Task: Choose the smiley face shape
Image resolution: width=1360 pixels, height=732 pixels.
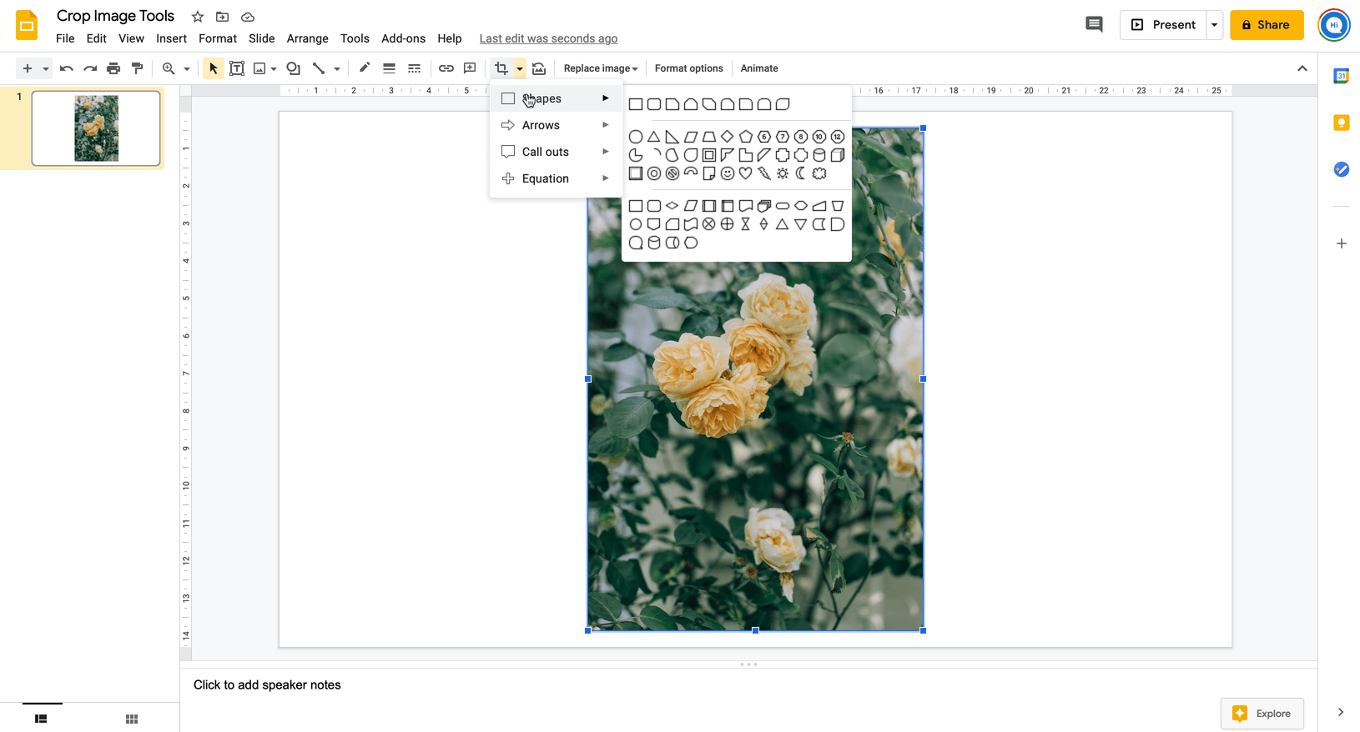Action: pyautogui.click(x=728, y=173)
